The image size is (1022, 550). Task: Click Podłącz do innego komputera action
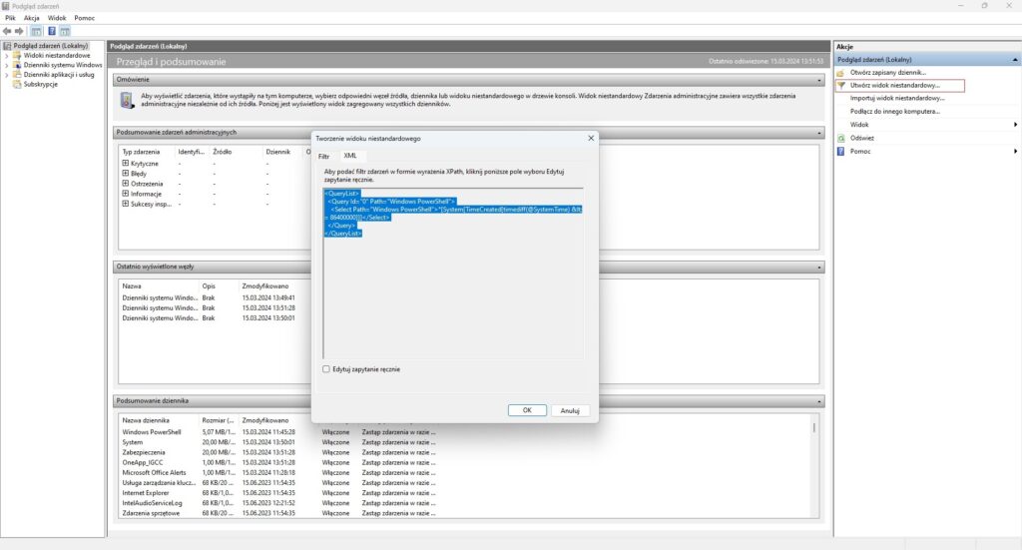[x=895, y=112]
